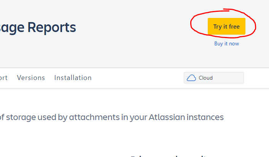Viewport: 269px width, 157px height.
Task: Switch to the Versions tab
Action: point(31,78)
